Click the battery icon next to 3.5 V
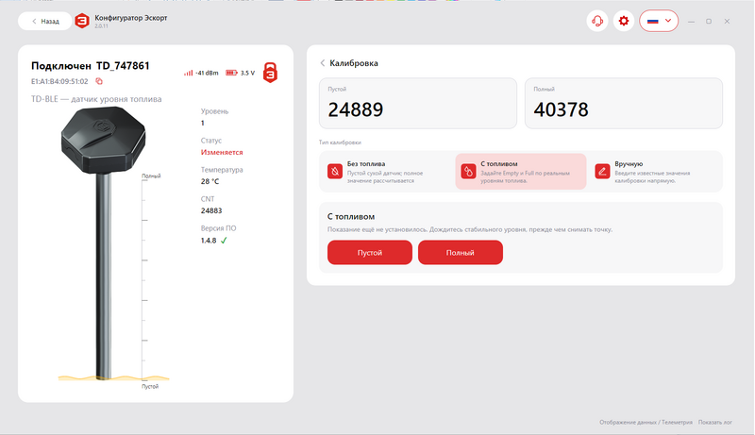Screen dimensions: 755x435 (231, 74)
